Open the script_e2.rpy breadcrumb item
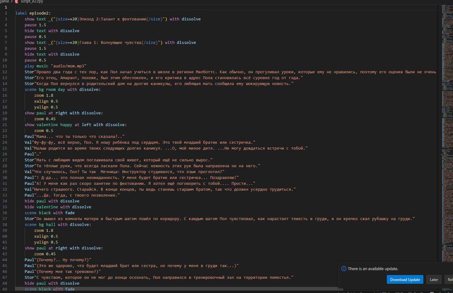This screenshot has height=293, width=453. click(32, 2)
